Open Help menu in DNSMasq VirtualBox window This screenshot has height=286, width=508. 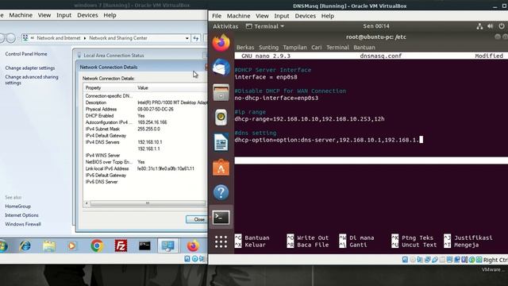click(328, 16)
